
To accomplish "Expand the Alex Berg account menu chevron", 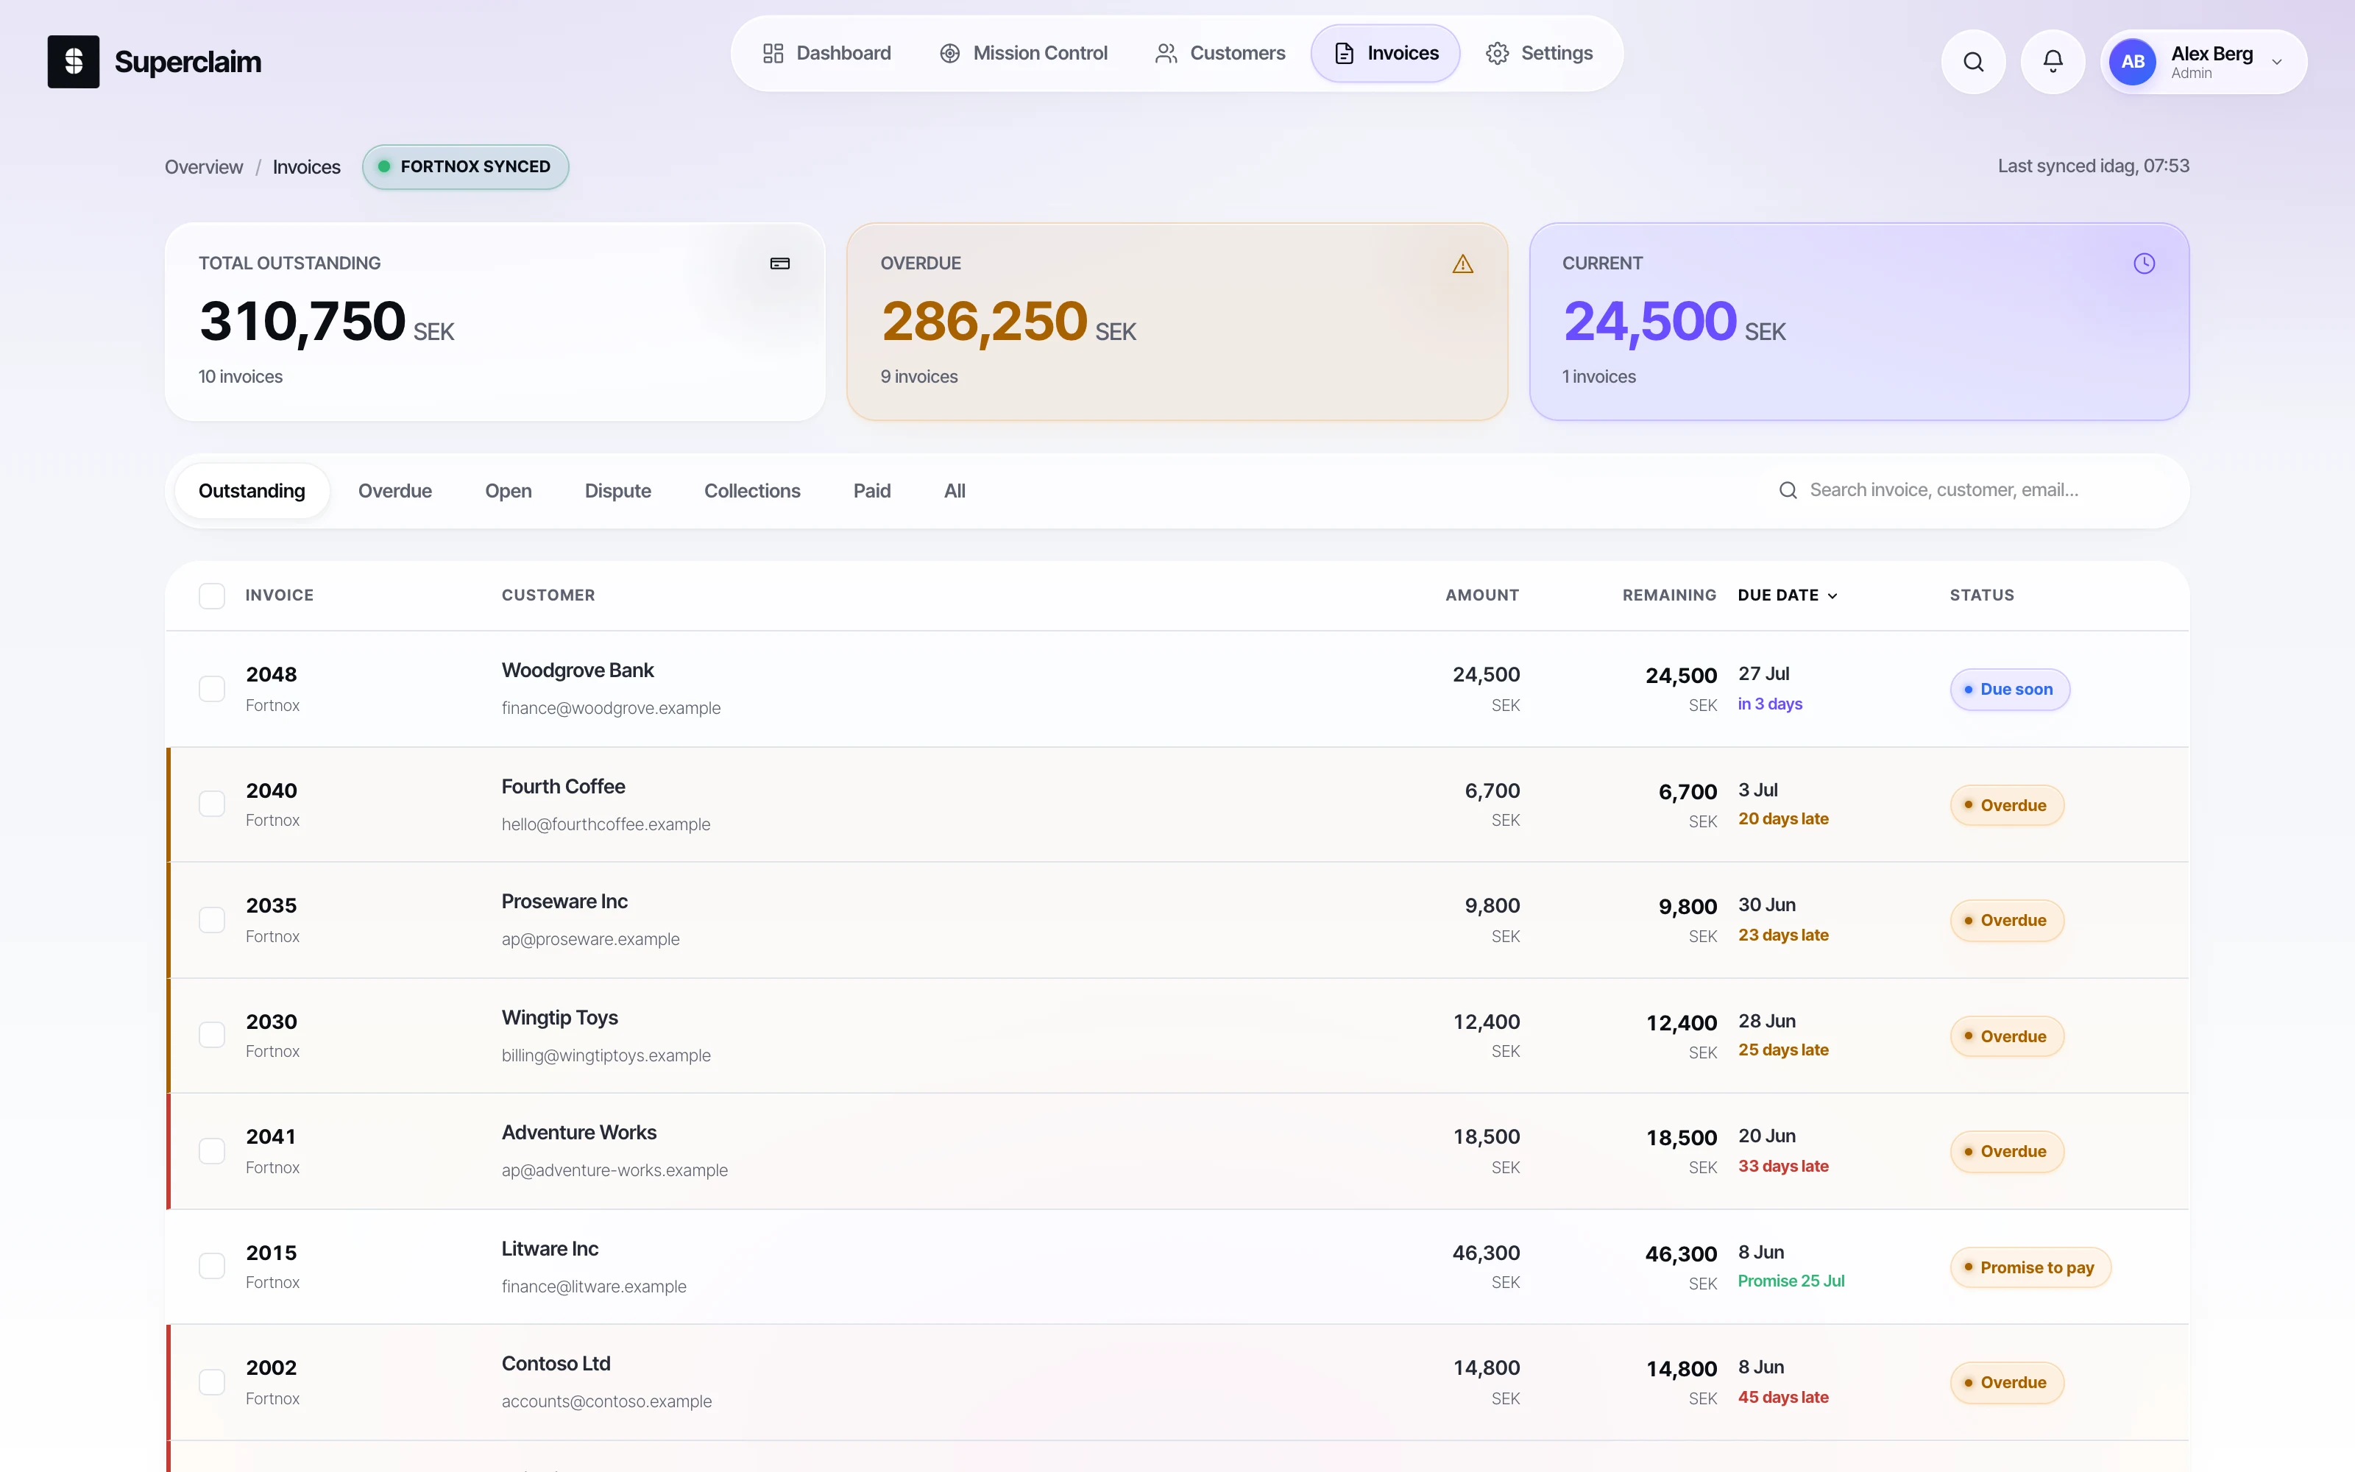I will click(2276, 63).
